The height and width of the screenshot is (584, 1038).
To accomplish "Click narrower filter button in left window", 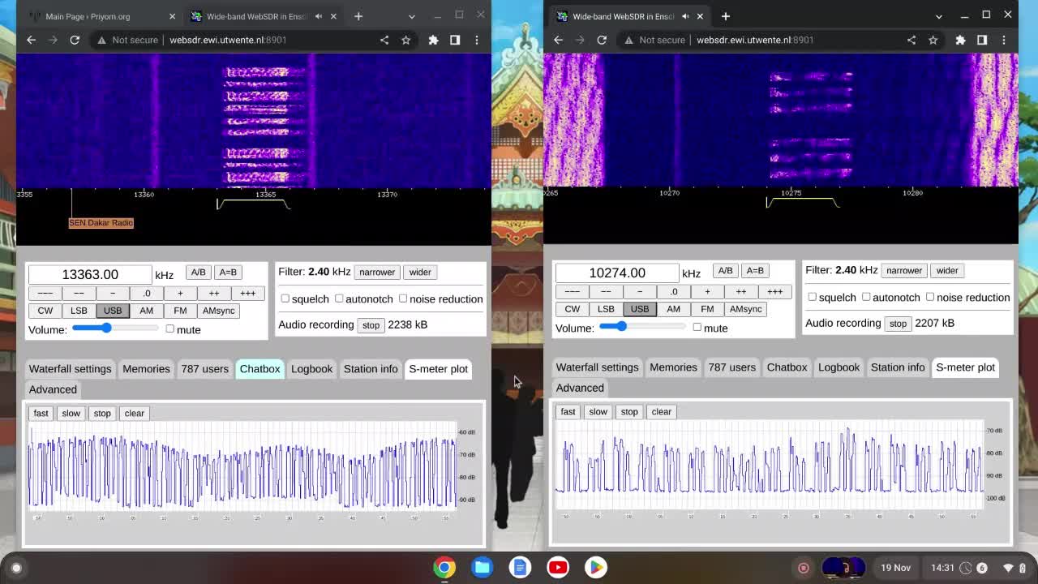I will pos(377,273).
